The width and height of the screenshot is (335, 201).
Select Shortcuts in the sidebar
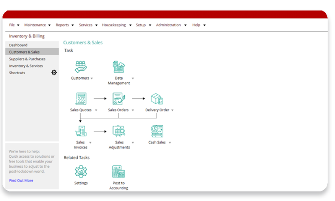[17, 73]
